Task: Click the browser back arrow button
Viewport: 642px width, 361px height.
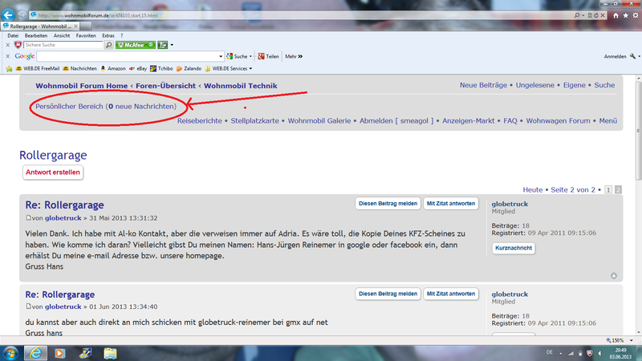Action: click(x=8, y=15)
